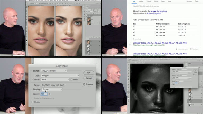The height and width of the screenshot is (114, 203).
Task: Click OK in the Apply Image dialog
Action: coord(89,73)
